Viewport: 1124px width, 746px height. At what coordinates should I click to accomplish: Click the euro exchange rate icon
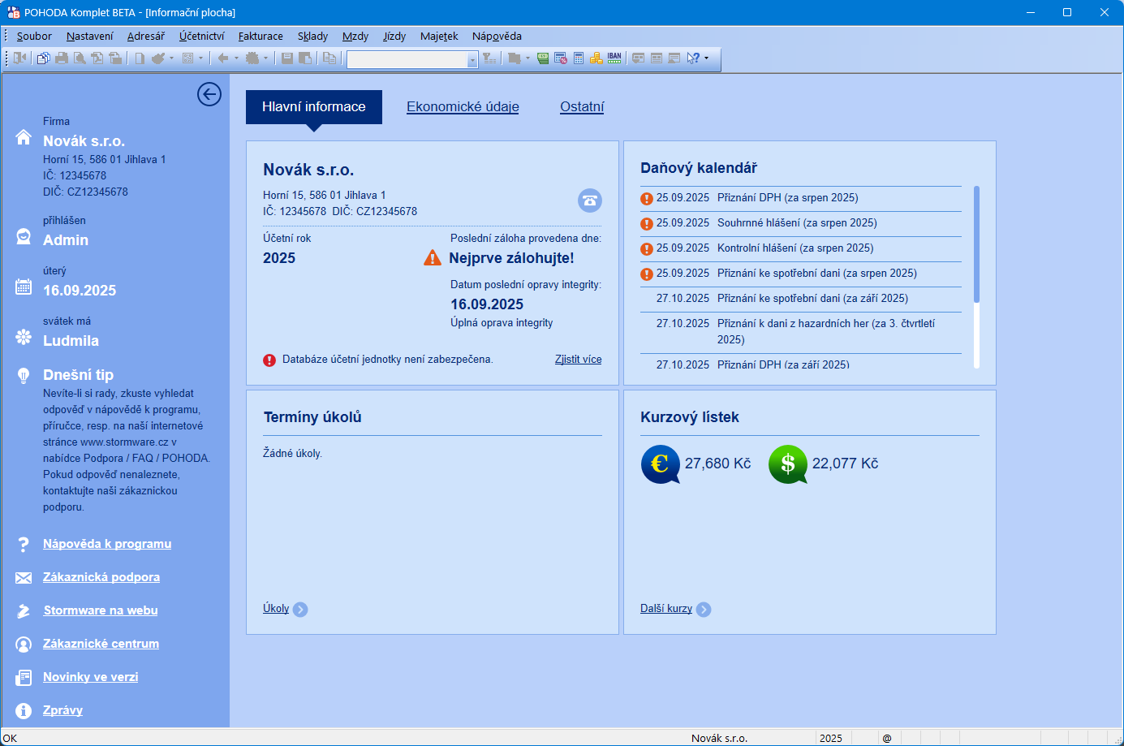tap(661, 464)
